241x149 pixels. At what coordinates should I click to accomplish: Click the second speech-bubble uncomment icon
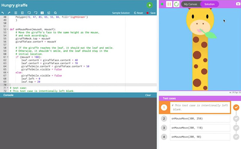36,13
